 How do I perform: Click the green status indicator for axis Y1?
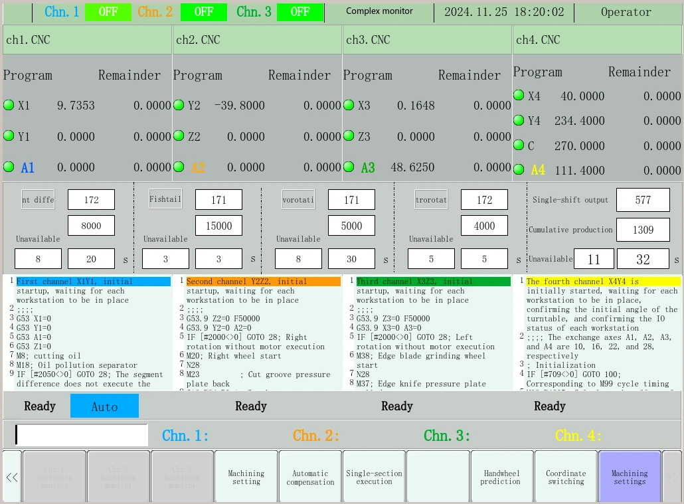click(x=9, y=135)
